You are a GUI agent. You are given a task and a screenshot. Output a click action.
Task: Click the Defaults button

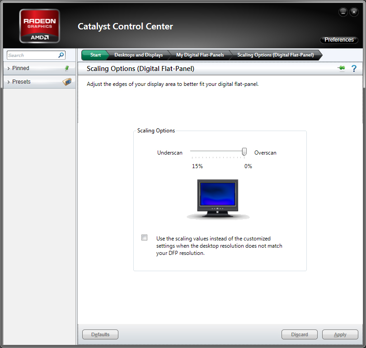point(100,334)
